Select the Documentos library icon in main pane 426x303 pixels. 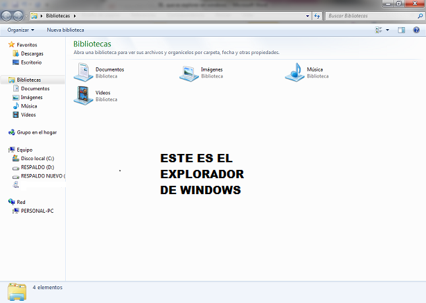(x=83, y=72)
